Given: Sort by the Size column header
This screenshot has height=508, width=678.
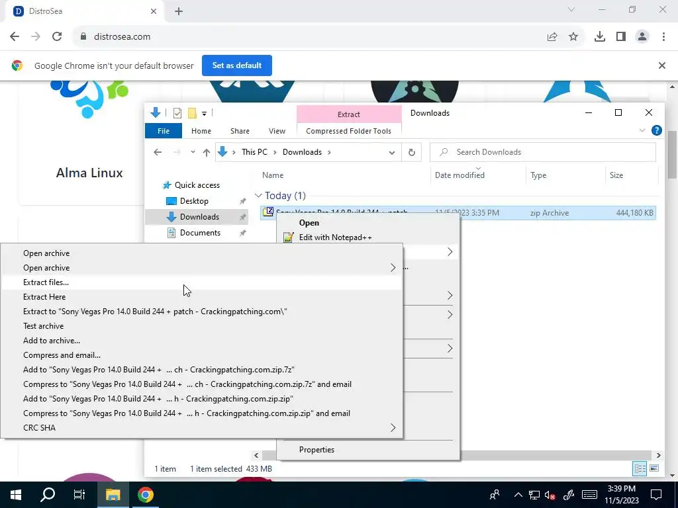Looking at the screenshot, I should [616, 175].
